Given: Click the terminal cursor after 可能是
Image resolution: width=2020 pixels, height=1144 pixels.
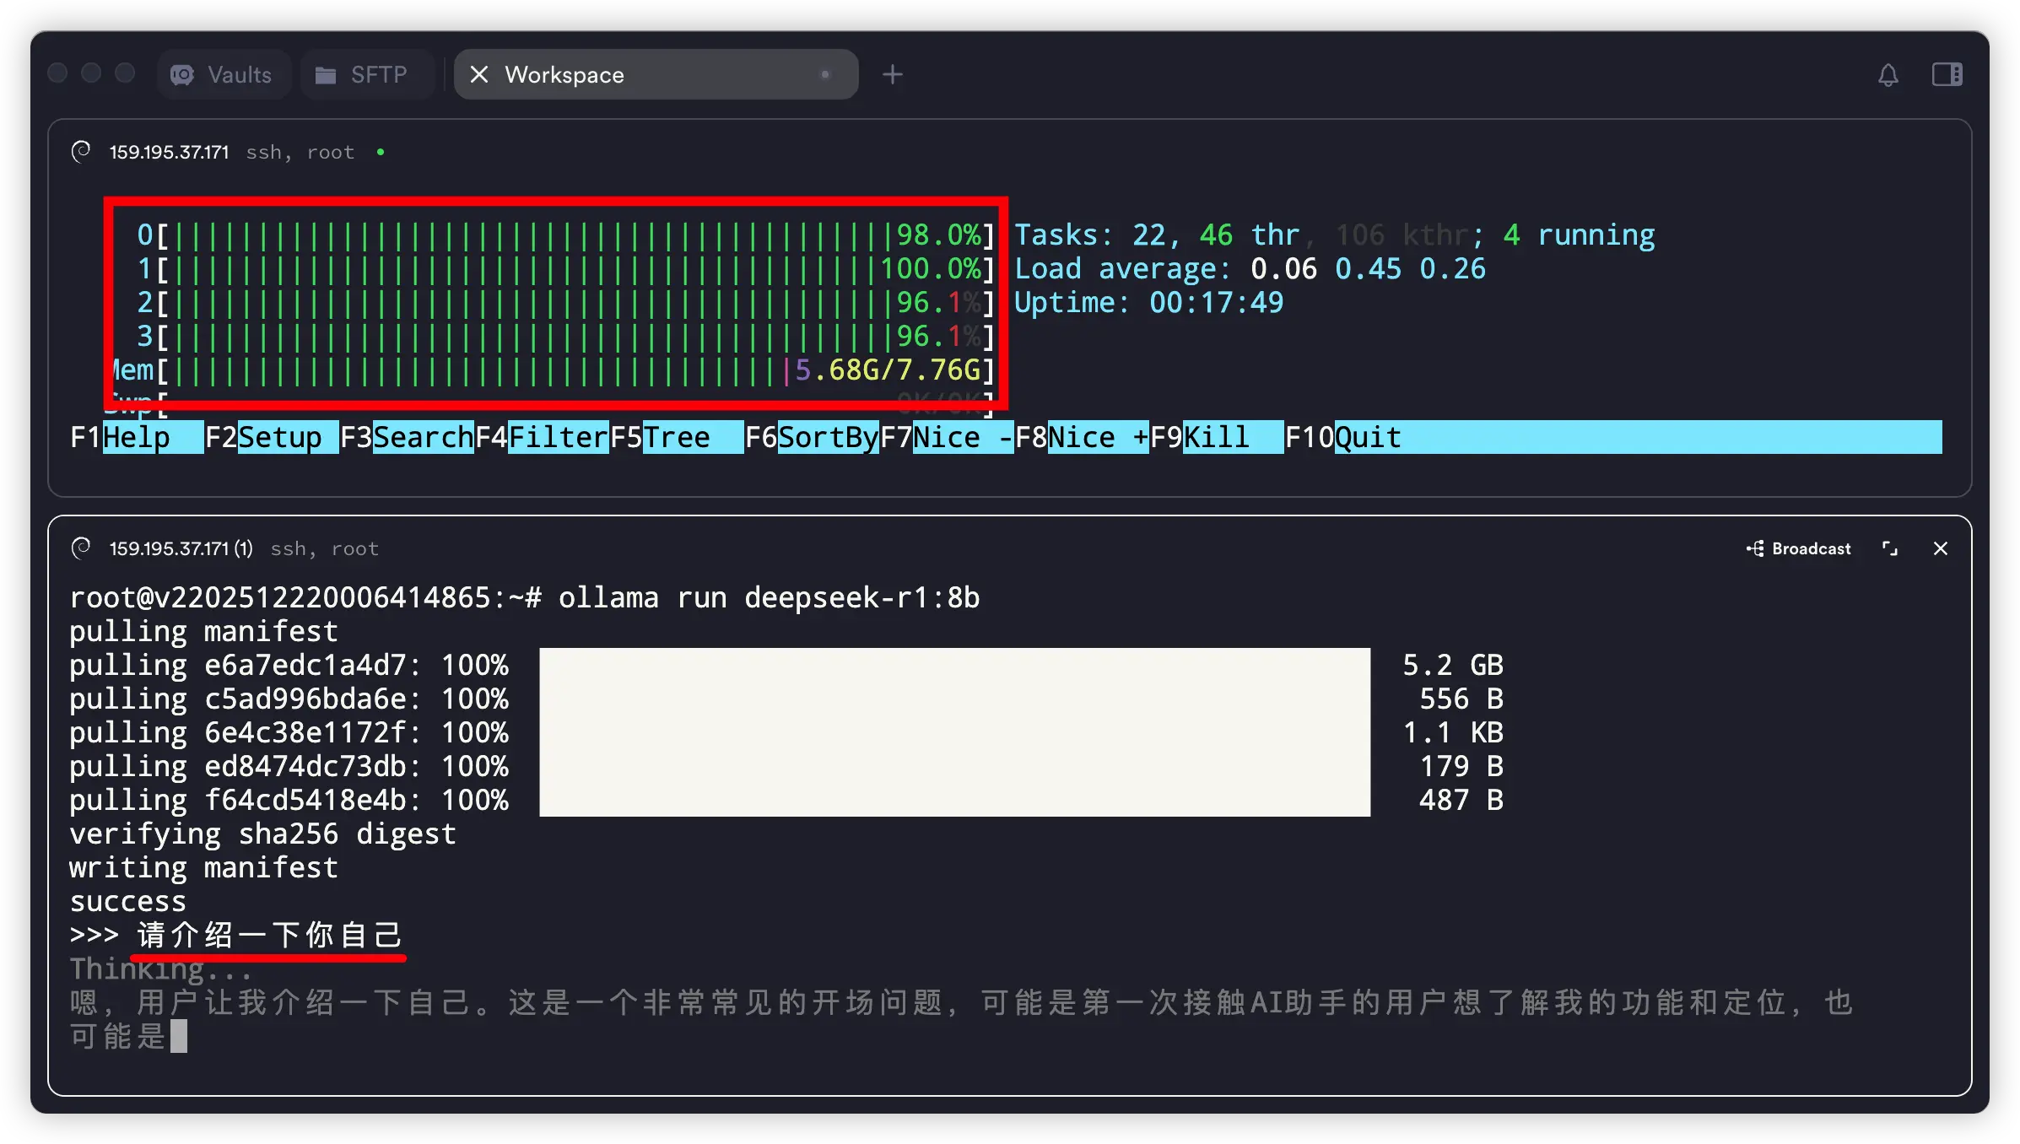Looking at the screenshot, I should coord(179,1036).
